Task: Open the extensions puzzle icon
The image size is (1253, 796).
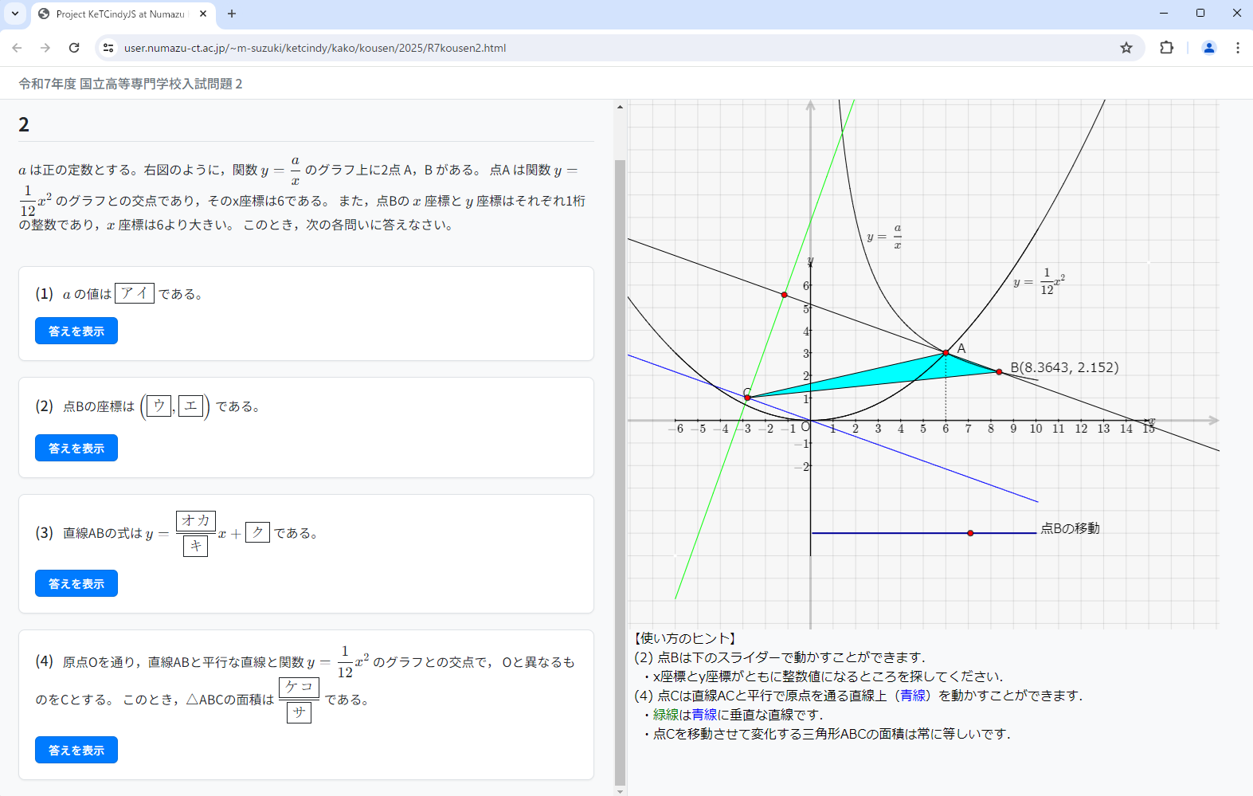Action: point(1166,48)
